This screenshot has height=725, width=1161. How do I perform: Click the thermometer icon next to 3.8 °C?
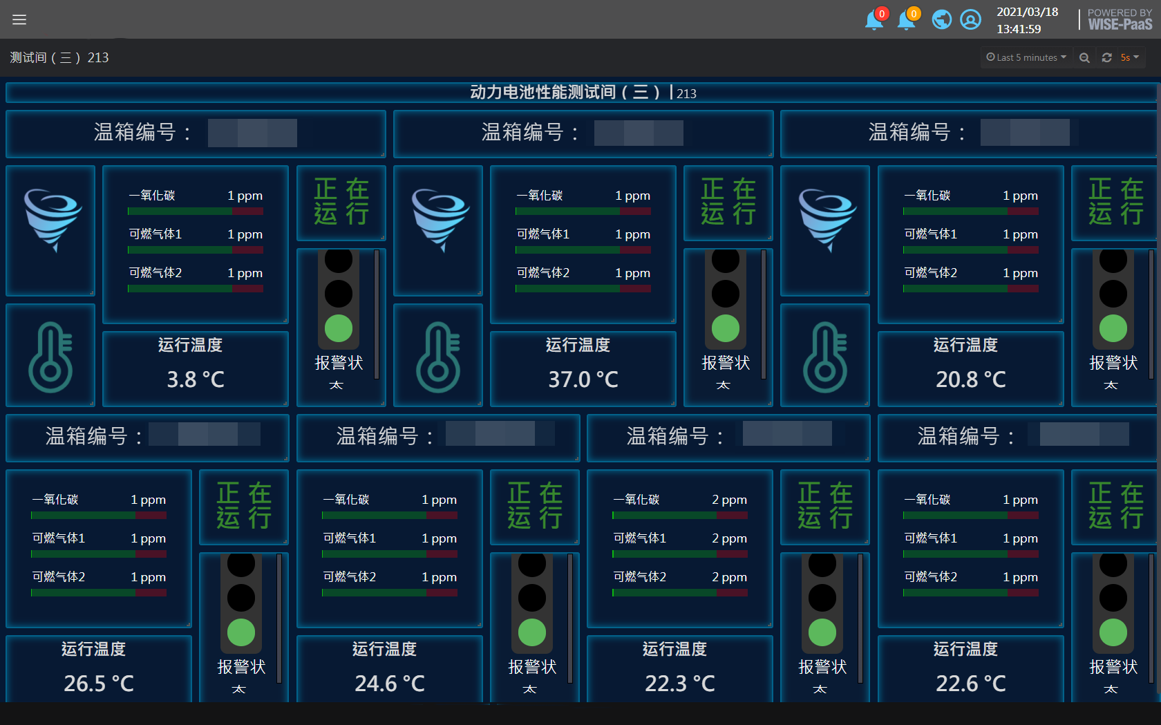pos(50,357)
